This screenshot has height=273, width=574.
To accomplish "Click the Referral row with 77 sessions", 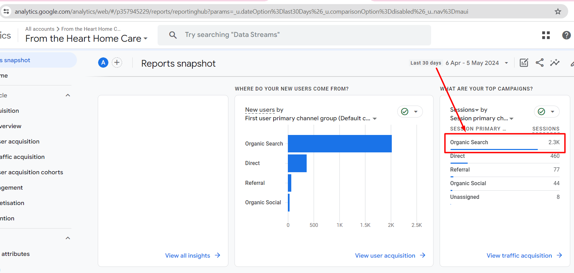I will pos(505,170).
